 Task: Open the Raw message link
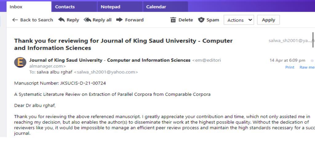pyautogui.click(x=307, y=67)
